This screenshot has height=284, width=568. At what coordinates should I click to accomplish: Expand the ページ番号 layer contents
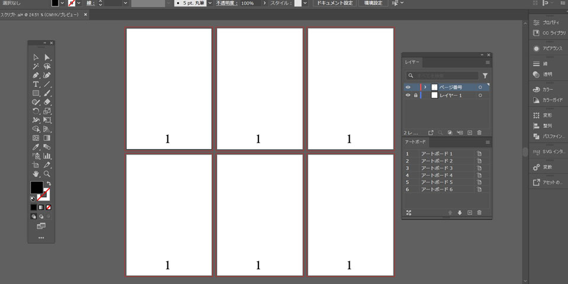pos(425,87)
